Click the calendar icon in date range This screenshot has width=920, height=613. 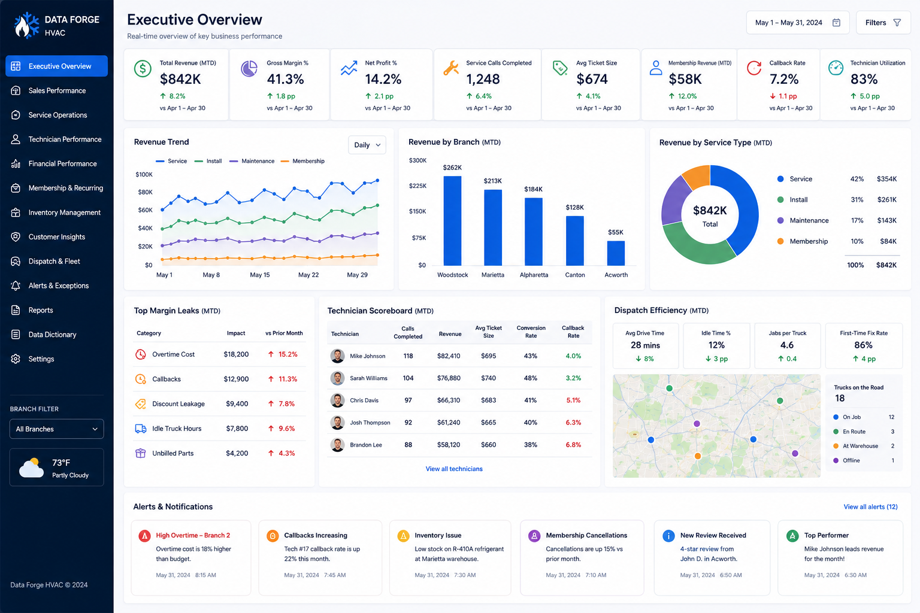(x=837, y=23)
